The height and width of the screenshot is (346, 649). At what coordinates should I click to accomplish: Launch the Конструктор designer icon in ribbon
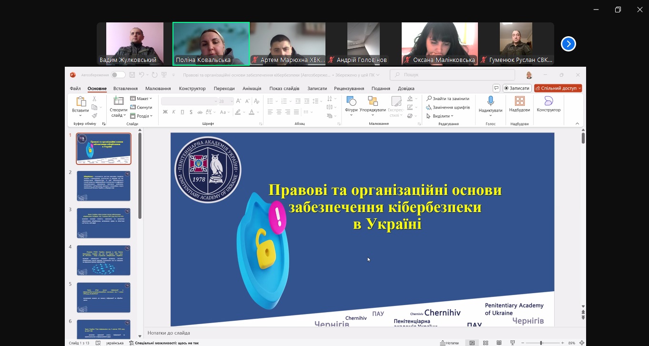point(548,101)
